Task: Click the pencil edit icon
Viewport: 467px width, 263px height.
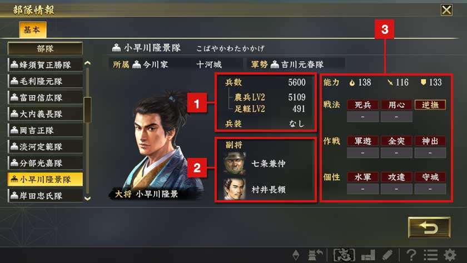Action: pos(387,255)
